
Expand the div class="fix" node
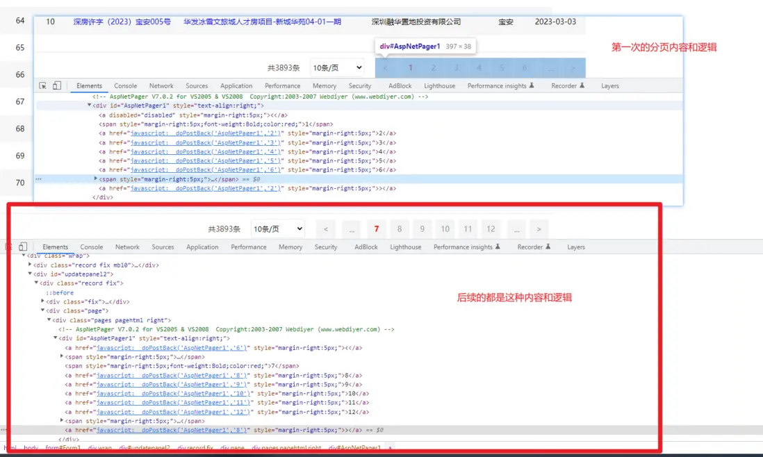point(42,301)
